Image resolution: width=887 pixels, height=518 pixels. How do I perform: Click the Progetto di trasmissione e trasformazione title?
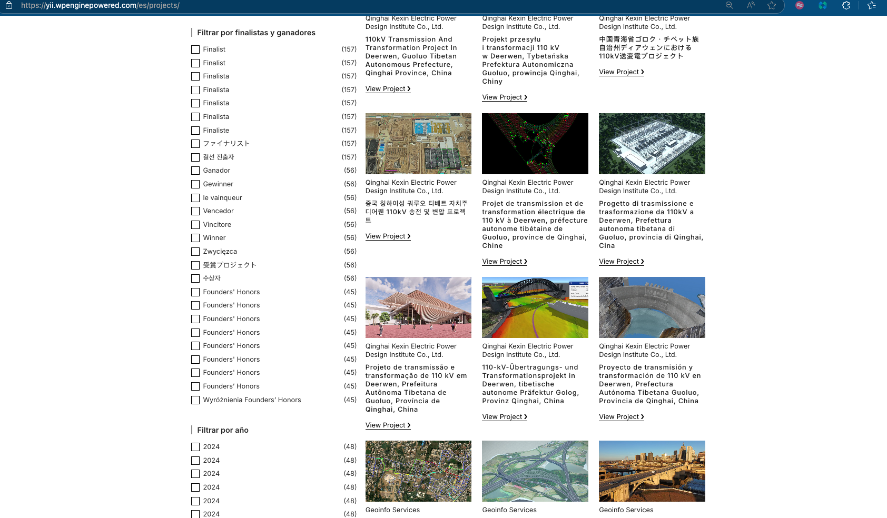pos(651,225)
